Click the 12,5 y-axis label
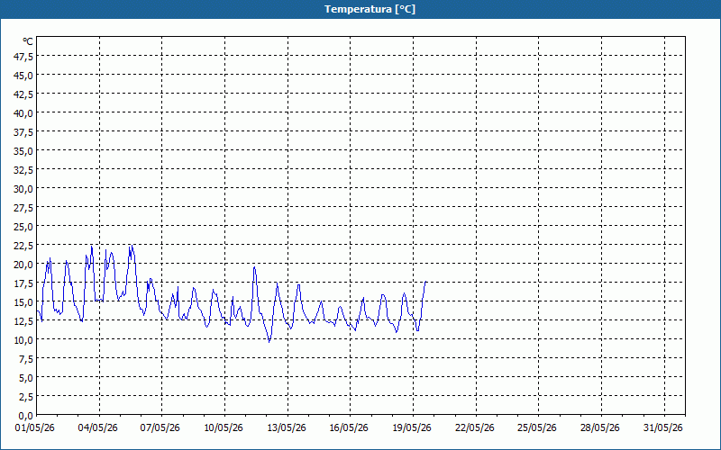Screen dimensions: 721x450 click(x=24, y=321)
